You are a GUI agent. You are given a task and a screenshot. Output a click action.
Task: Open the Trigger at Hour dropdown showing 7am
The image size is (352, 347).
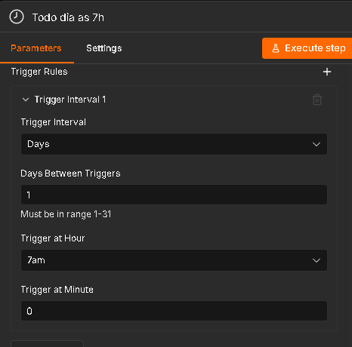click(x=174, y=260)
